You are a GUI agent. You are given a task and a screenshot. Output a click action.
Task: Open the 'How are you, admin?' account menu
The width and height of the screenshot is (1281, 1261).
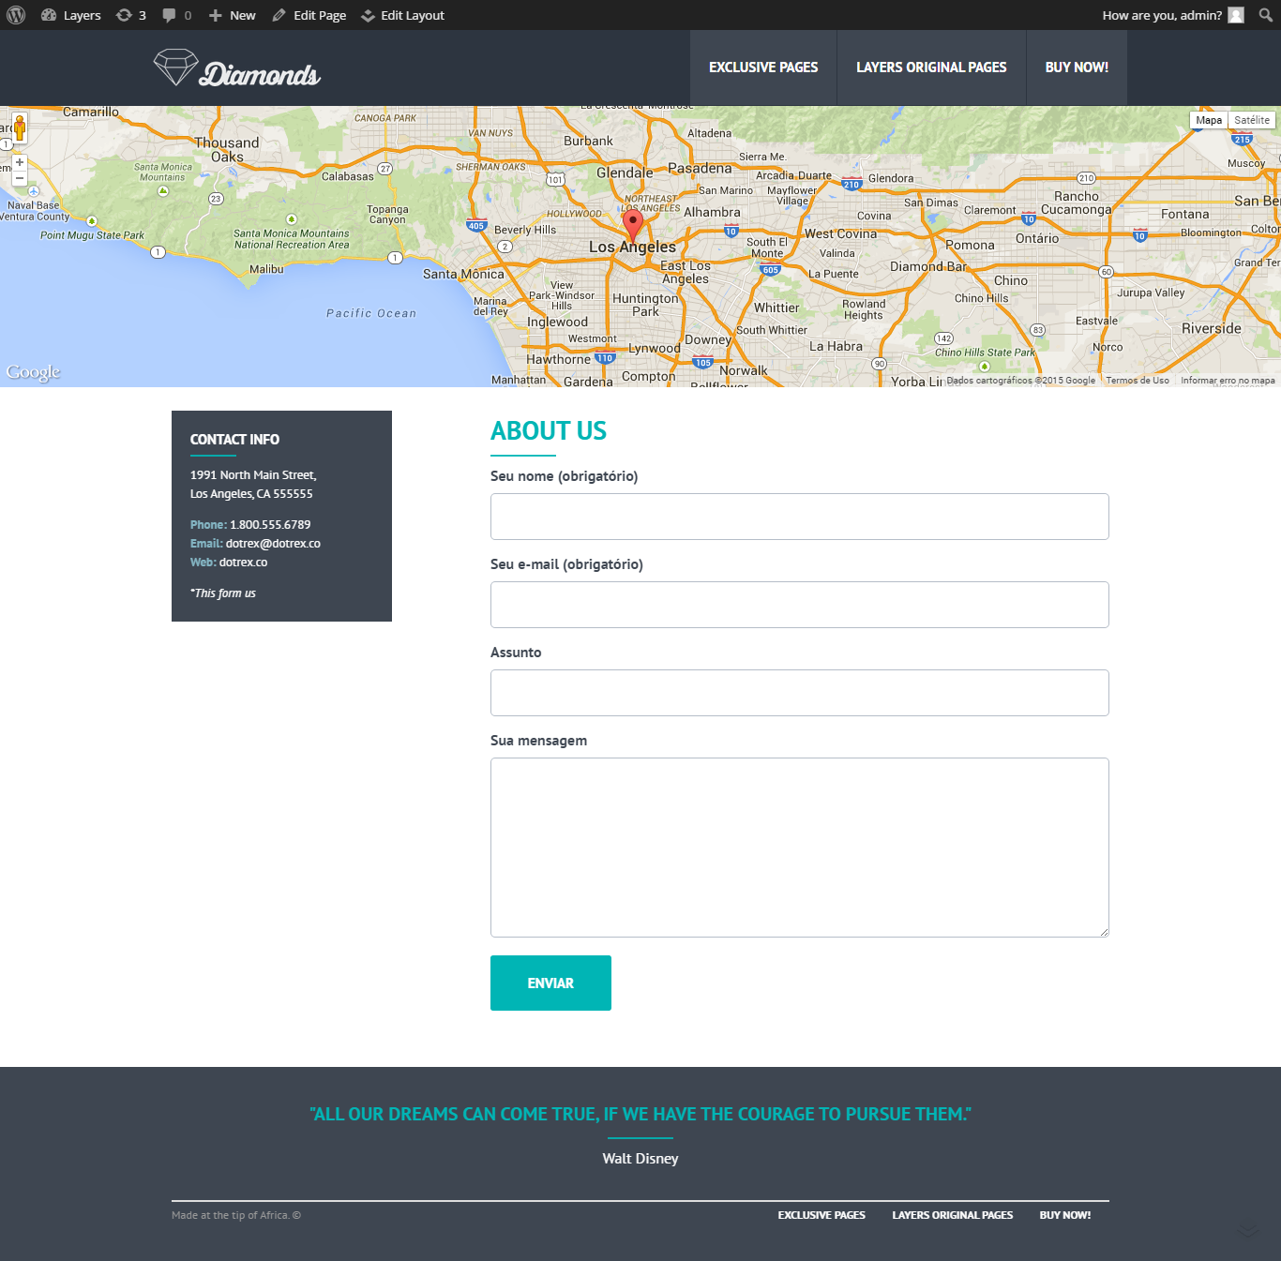tap(1172, 15)
